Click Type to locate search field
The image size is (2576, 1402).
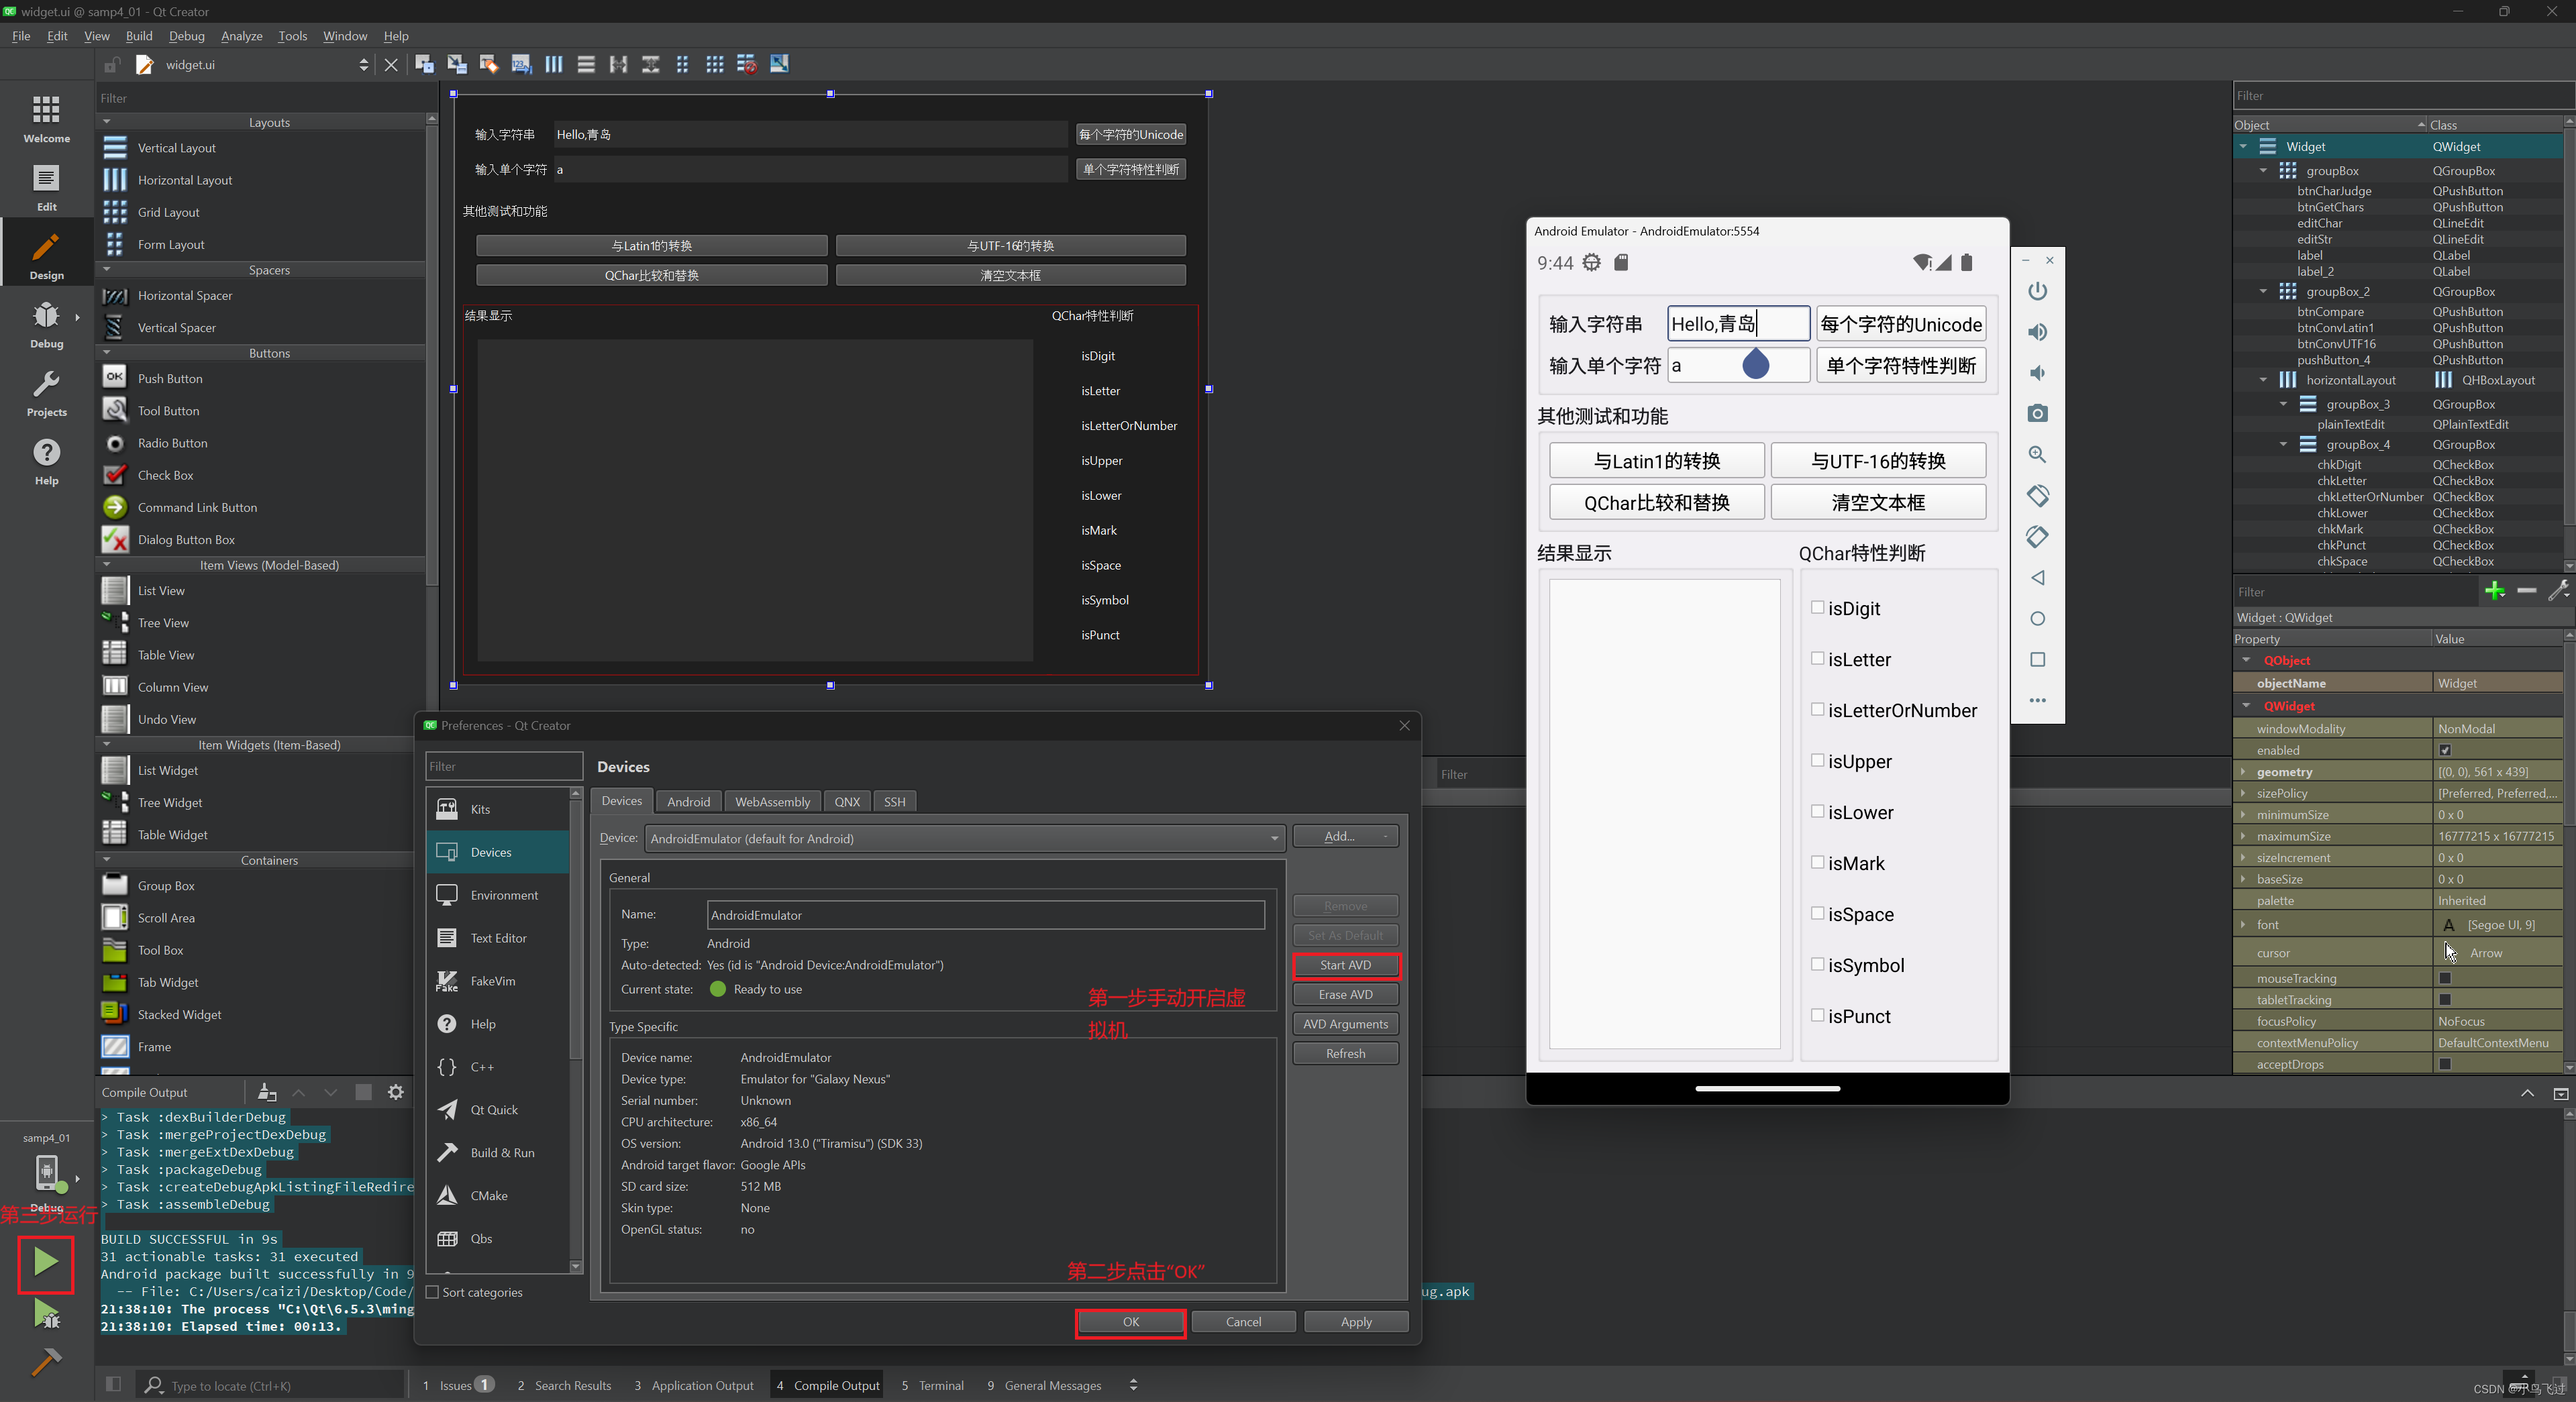coord(270,1385)
